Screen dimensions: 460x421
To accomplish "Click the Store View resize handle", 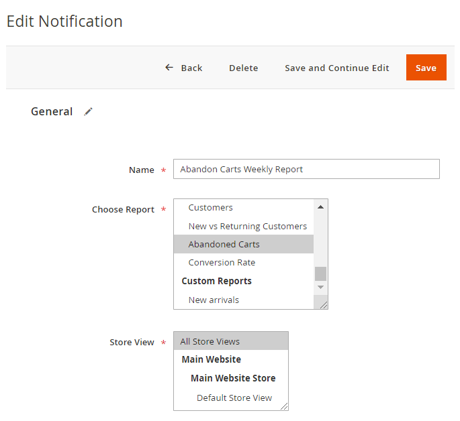I will (284, 406).
